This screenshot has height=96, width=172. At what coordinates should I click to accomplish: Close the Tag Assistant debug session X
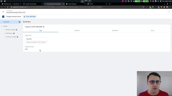[3, 12]
